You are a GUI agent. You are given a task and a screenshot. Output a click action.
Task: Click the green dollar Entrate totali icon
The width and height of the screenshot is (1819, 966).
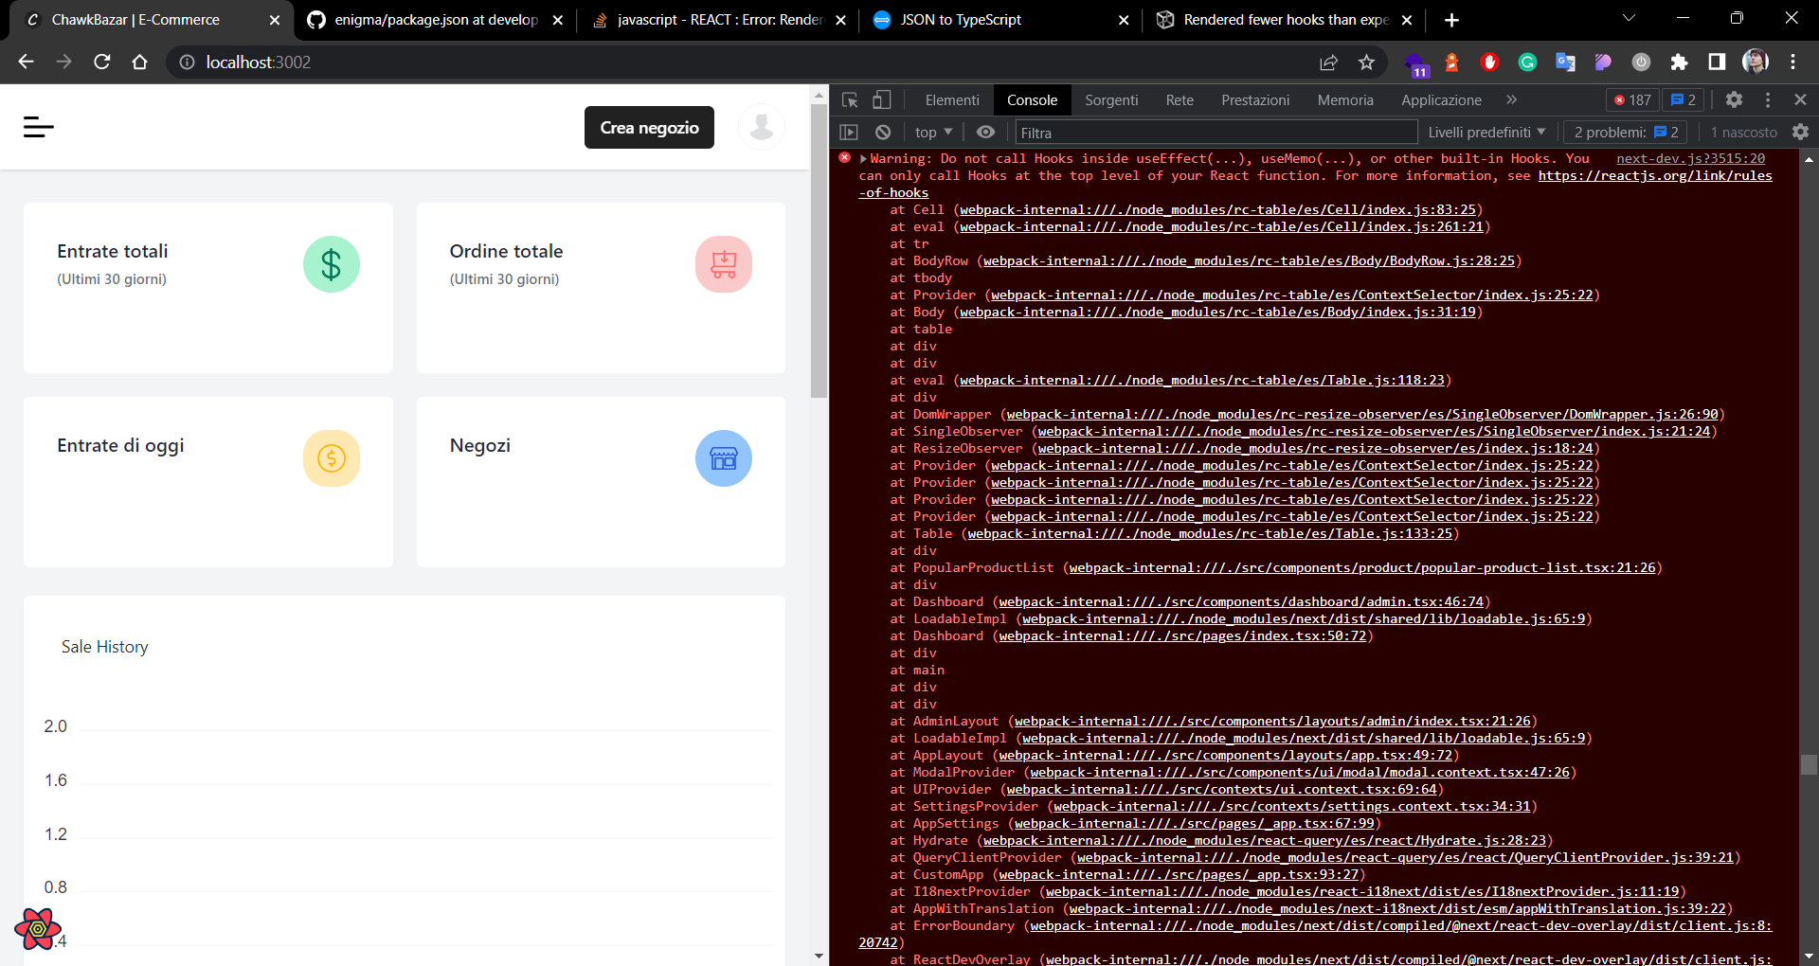332,264
